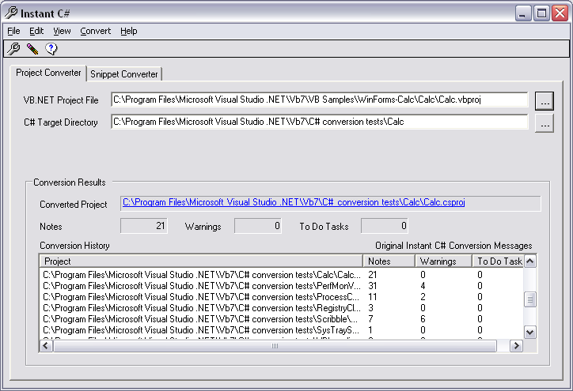Sort history by To Do Task column header
Viewport: 573px width, 391px height.
tap(498, 261)
